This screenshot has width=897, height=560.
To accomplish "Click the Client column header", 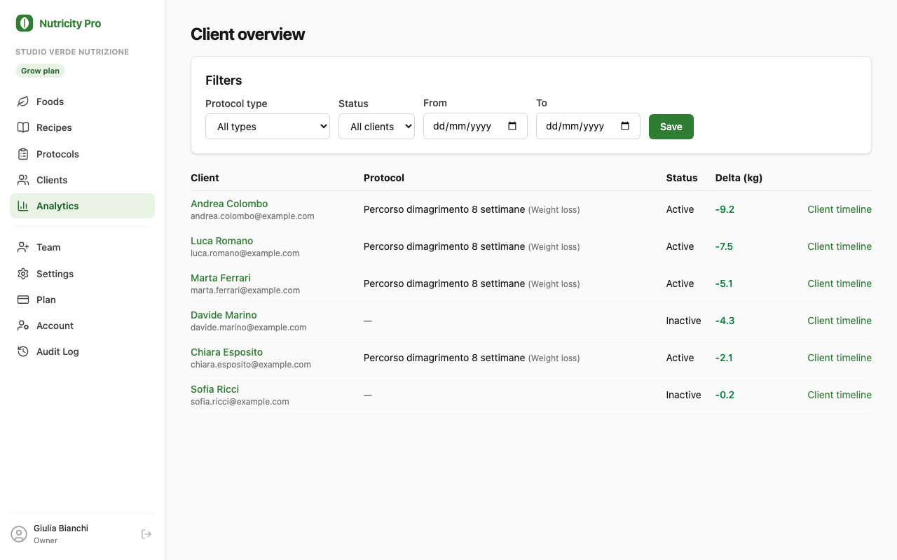I will pos(205,178).
